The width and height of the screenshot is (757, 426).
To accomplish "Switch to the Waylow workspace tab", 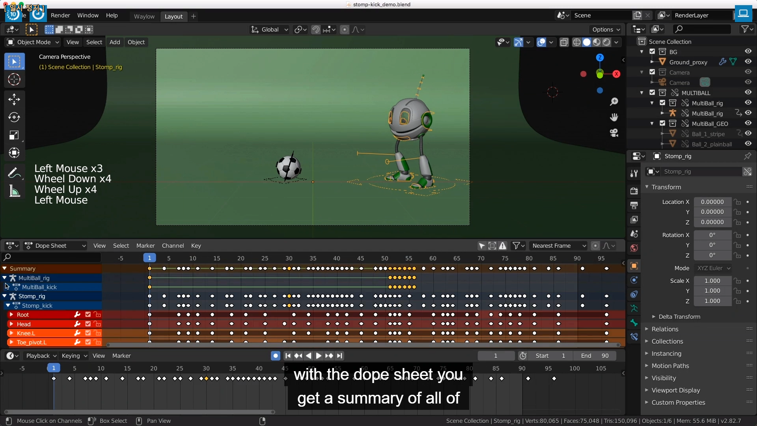I will click(x=144, y=16).
